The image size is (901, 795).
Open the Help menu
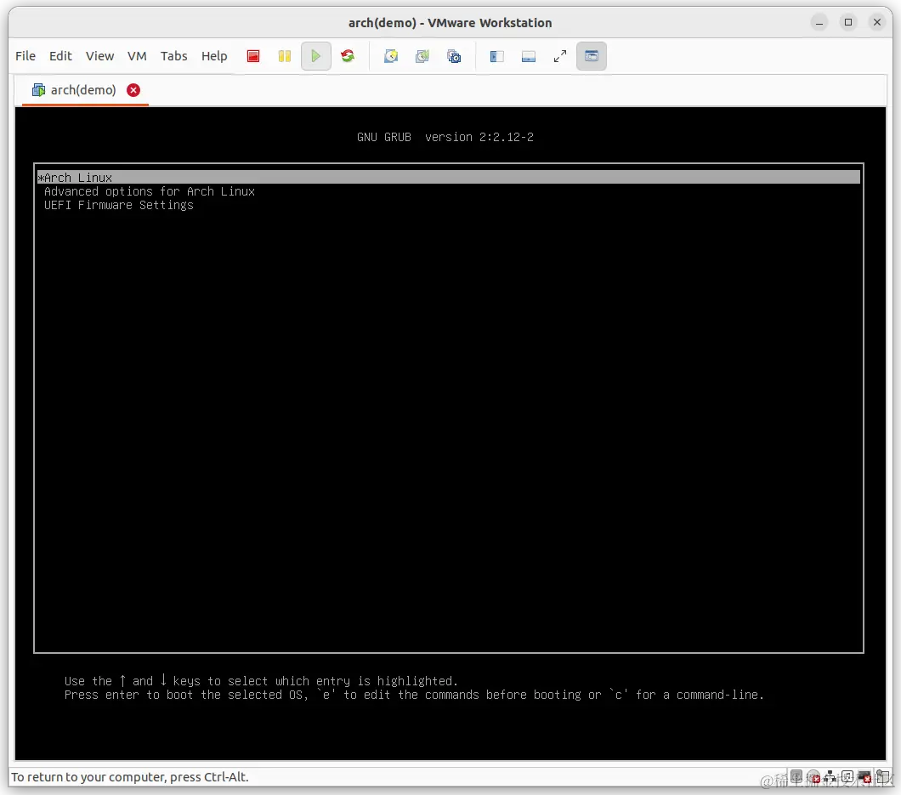[x=213, y=56]
